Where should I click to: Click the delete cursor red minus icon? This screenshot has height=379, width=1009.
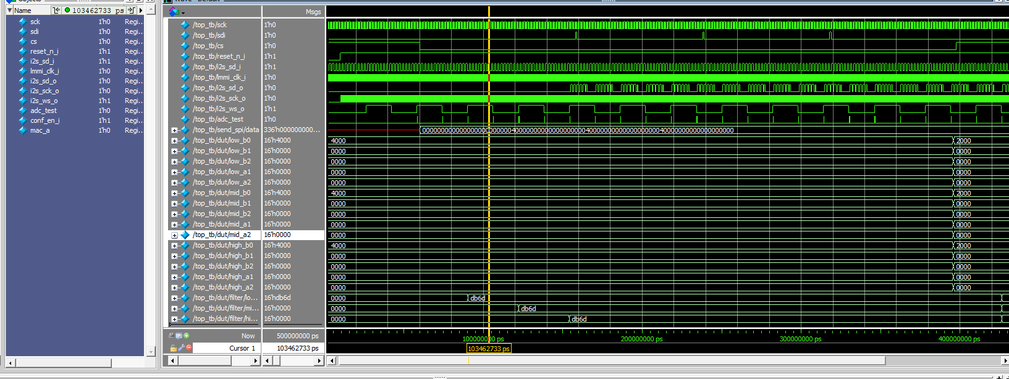[189, 348]
